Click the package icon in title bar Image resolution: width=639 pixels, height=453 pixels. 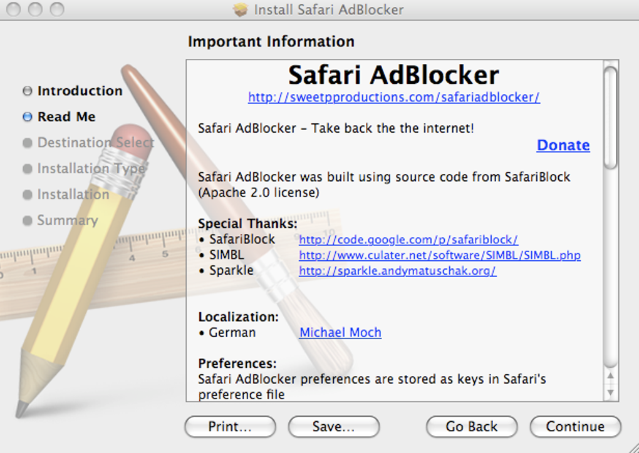pos(241,9)
